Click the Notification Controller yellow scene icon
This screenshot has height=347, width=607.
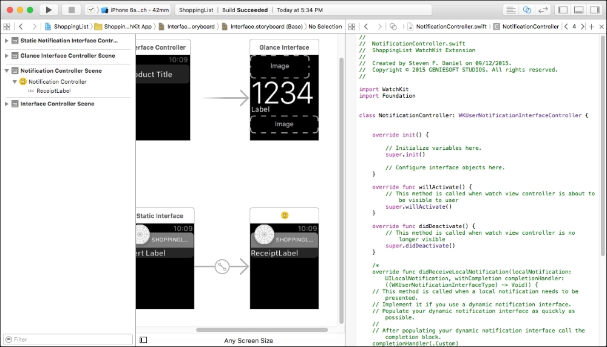(x=284, y=215)
